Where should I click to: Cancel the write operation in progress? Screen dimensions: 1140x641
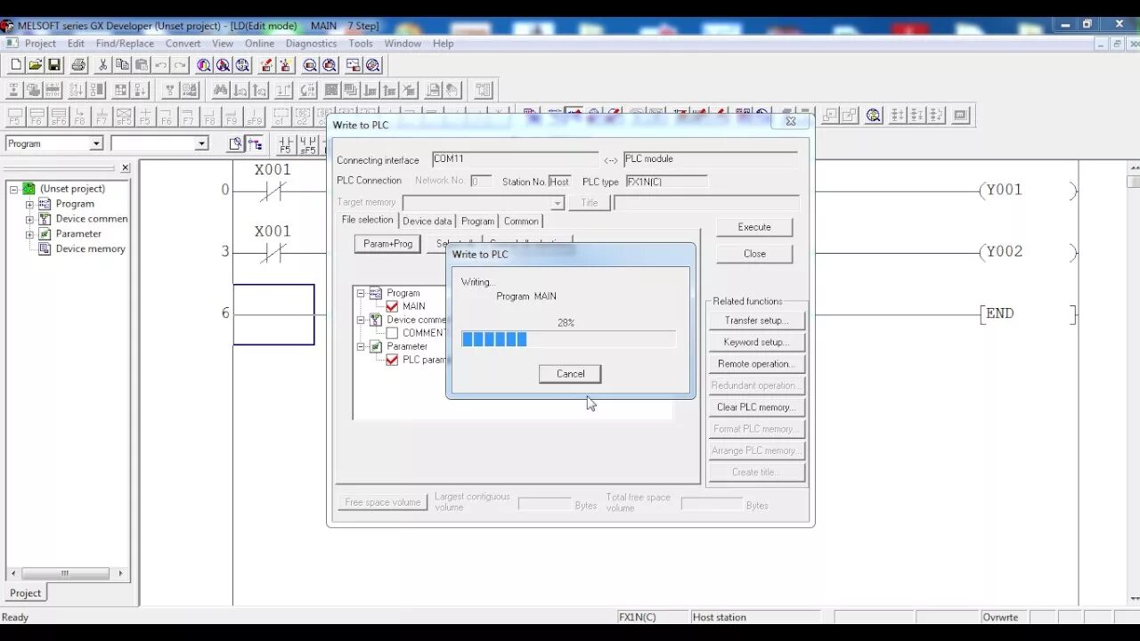[x=569, y=373]
